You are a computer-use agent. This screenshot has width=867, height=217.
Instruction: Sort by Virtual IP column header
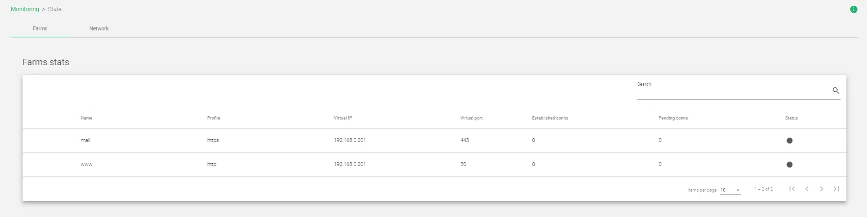(x=342, y=118)
